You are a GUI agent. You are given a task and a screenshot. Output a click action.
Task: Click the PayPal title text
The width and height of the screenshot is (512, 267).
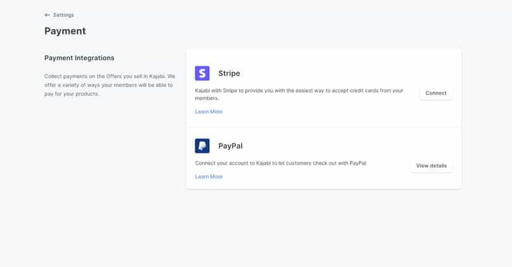230,146
